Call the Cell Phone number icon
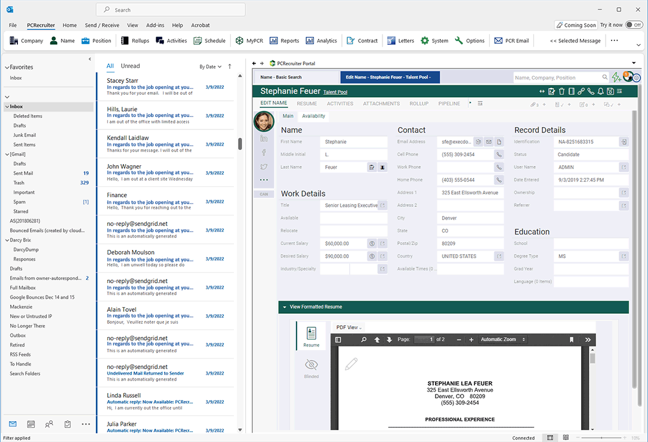The height and width of the screenshot is (442, 648). point(499,154)
